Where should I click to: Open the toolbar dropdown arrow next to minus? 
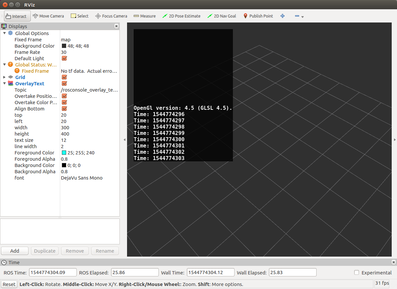[x=302, y=17]
